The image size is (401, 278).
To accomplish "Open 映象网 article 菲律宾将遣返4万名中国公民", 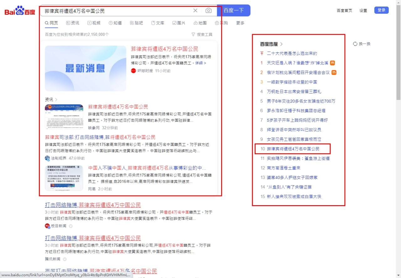I will point(118,107).
